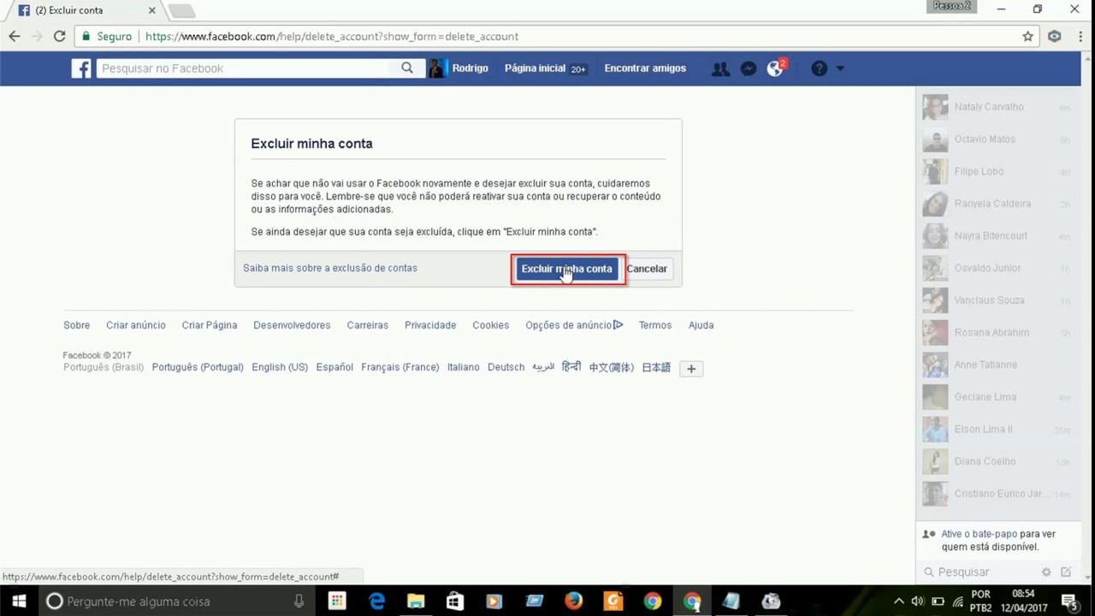
Task: Click the Seguro padlock site info
Action: pyautogui.click(x=107, y=37)
